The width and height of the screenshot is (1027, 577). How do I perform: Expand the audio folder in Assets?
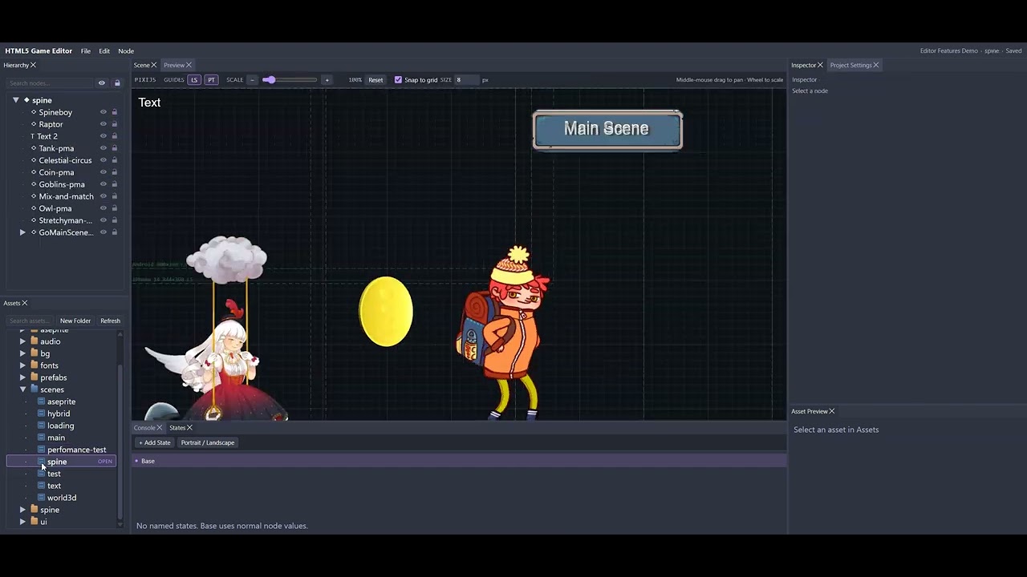(x=23, y=341)
